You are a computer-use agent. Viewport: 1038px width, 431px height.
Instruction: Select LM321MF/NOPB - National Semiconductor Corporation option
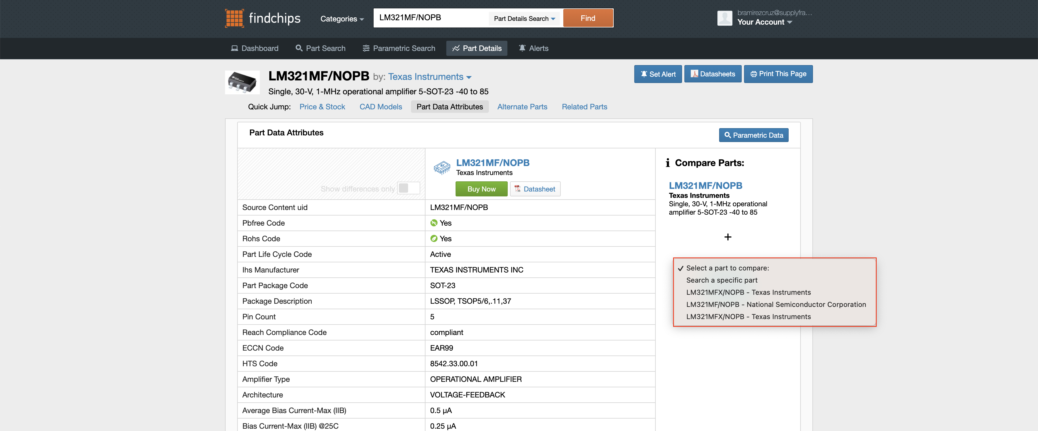[x=776, y=304]
